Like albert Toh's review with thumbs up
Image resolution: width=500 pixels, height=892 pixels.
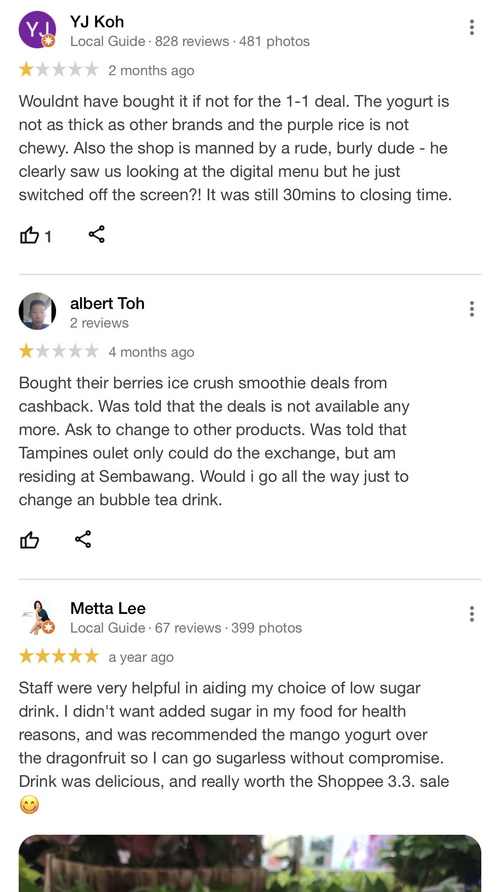point(30,540)
